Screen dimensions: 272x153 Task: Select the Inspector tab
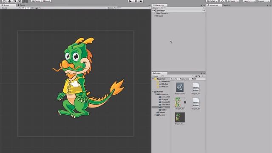214,5
